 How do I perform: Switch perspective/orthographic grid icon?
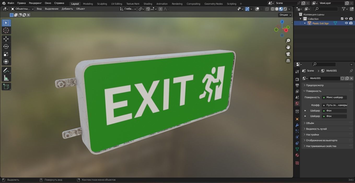288,61
